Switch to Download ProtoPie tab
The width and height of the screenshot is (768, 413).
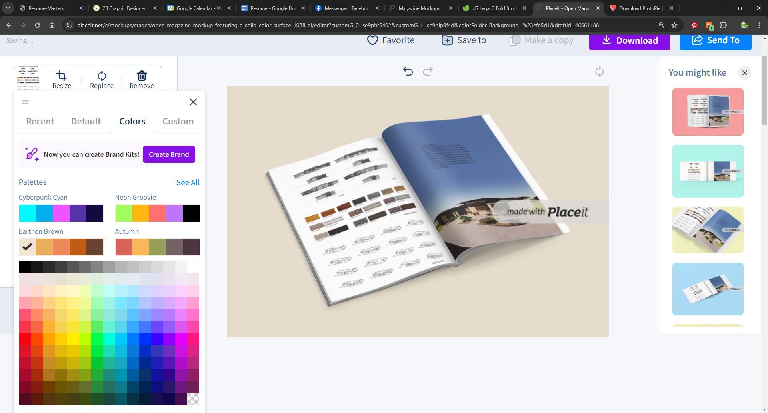click(641, 8)
